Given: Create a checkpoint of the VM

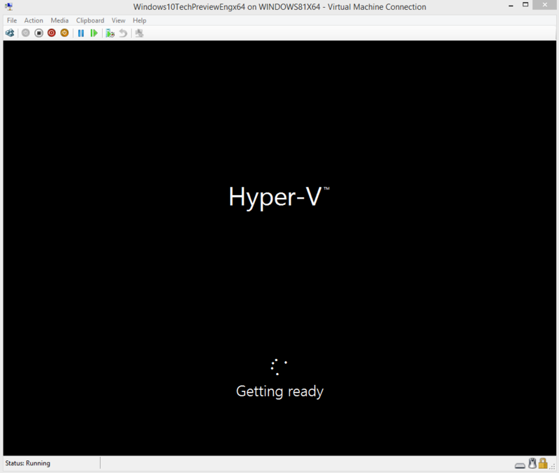Looking at the screenshot, I should 110,33.
